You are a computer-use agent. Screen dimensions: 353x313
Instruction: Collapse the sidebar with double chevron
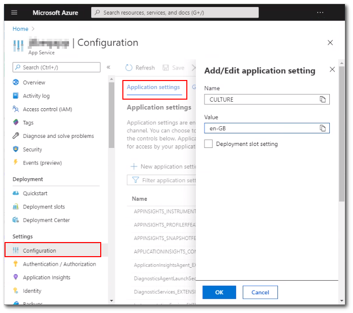click(108, 67)
